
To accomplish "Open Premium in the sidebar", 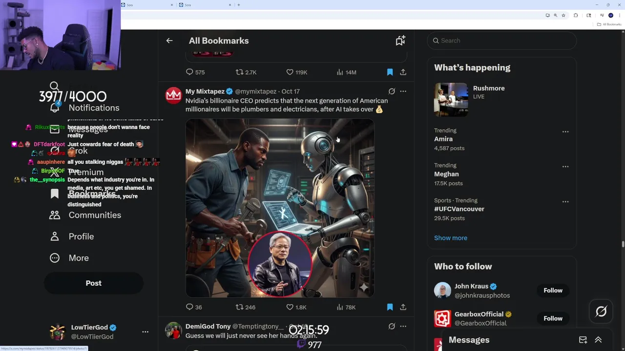I will click(x=77, y=172).
